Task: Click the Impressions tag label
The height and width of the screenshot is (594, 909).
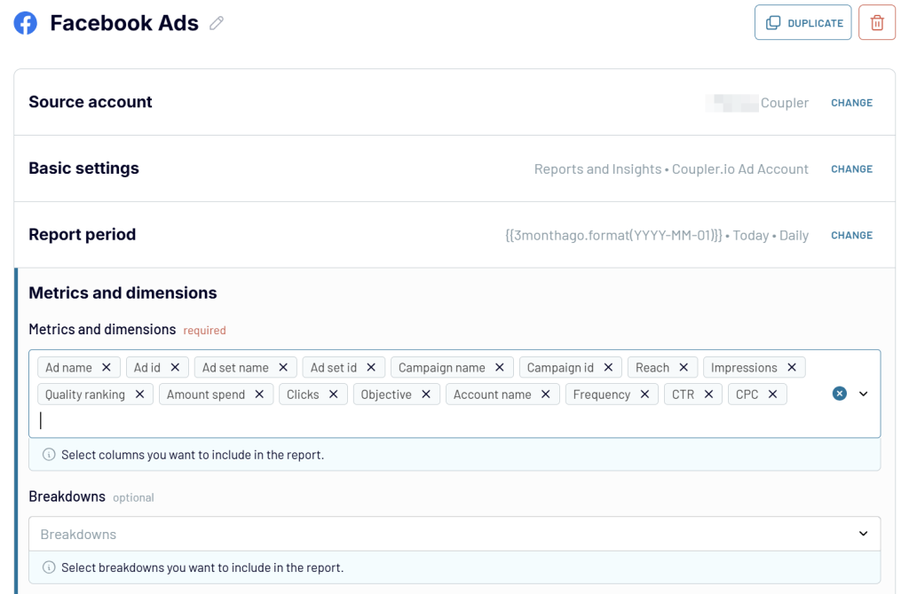Action: point(744,368)
